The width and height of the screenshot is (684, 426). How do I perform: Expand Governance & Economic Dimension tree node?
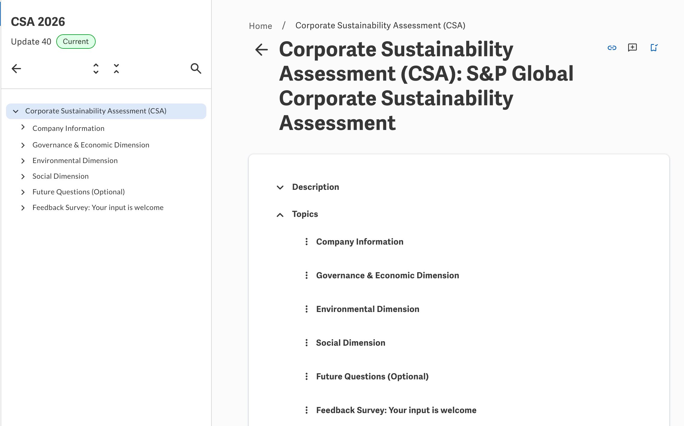(x=23, y=145)
